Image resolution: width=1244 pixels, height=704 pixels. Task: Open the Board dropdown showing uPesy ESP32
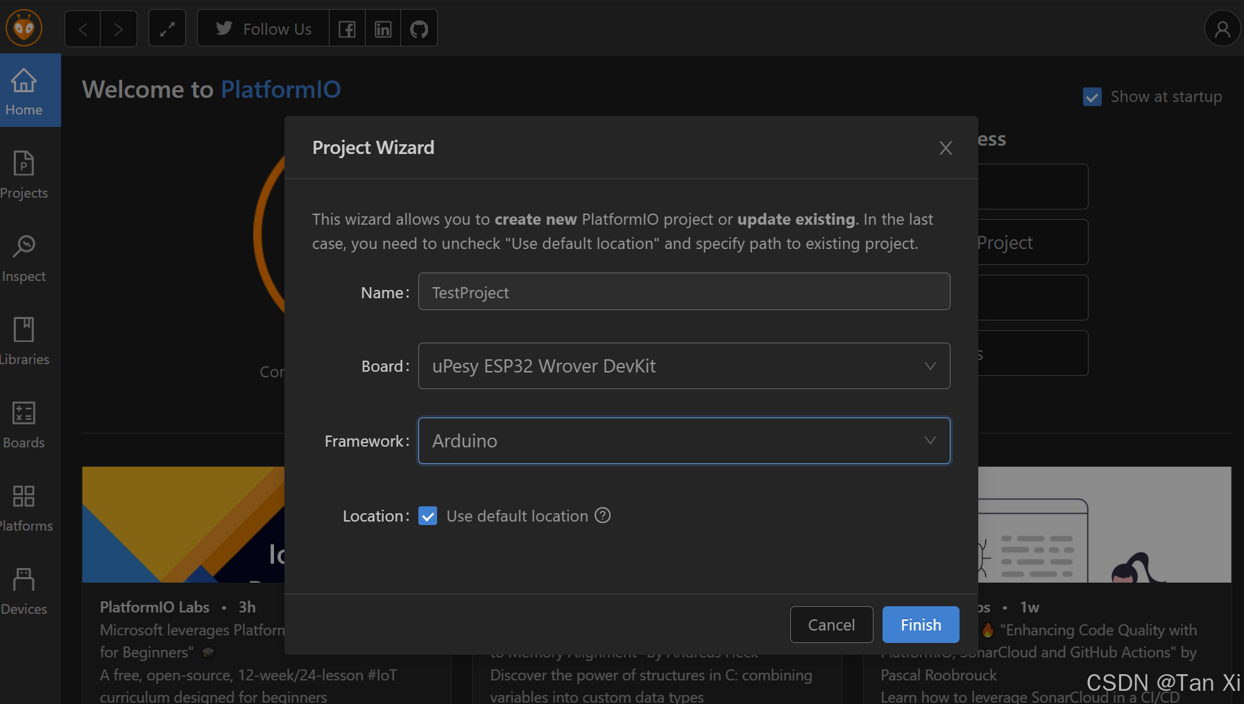(x=684, y=366)
